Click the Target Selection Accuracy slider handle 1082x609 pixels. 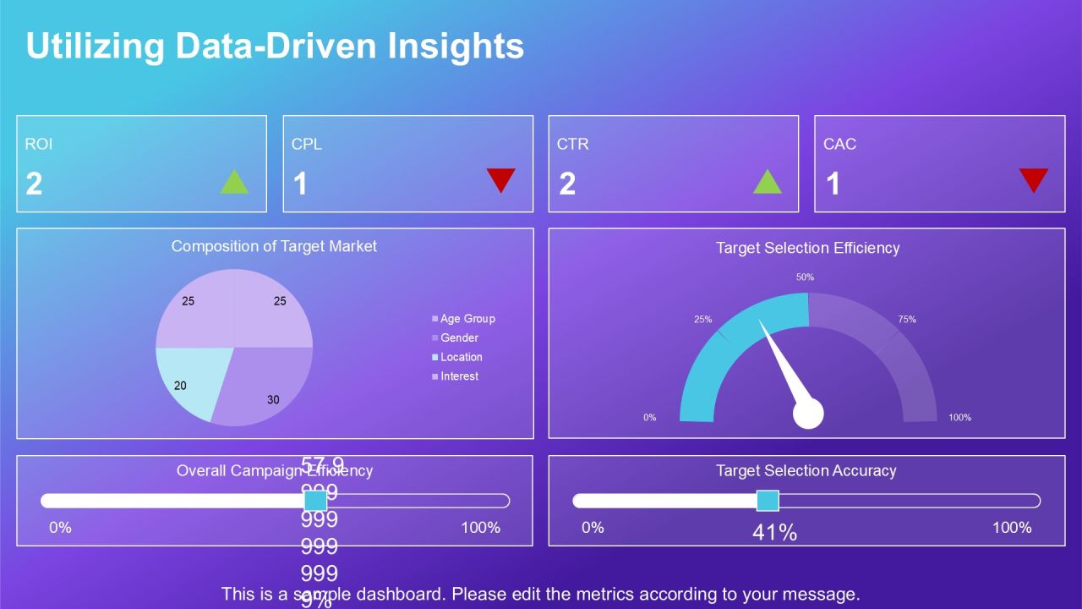click(768, 501)
